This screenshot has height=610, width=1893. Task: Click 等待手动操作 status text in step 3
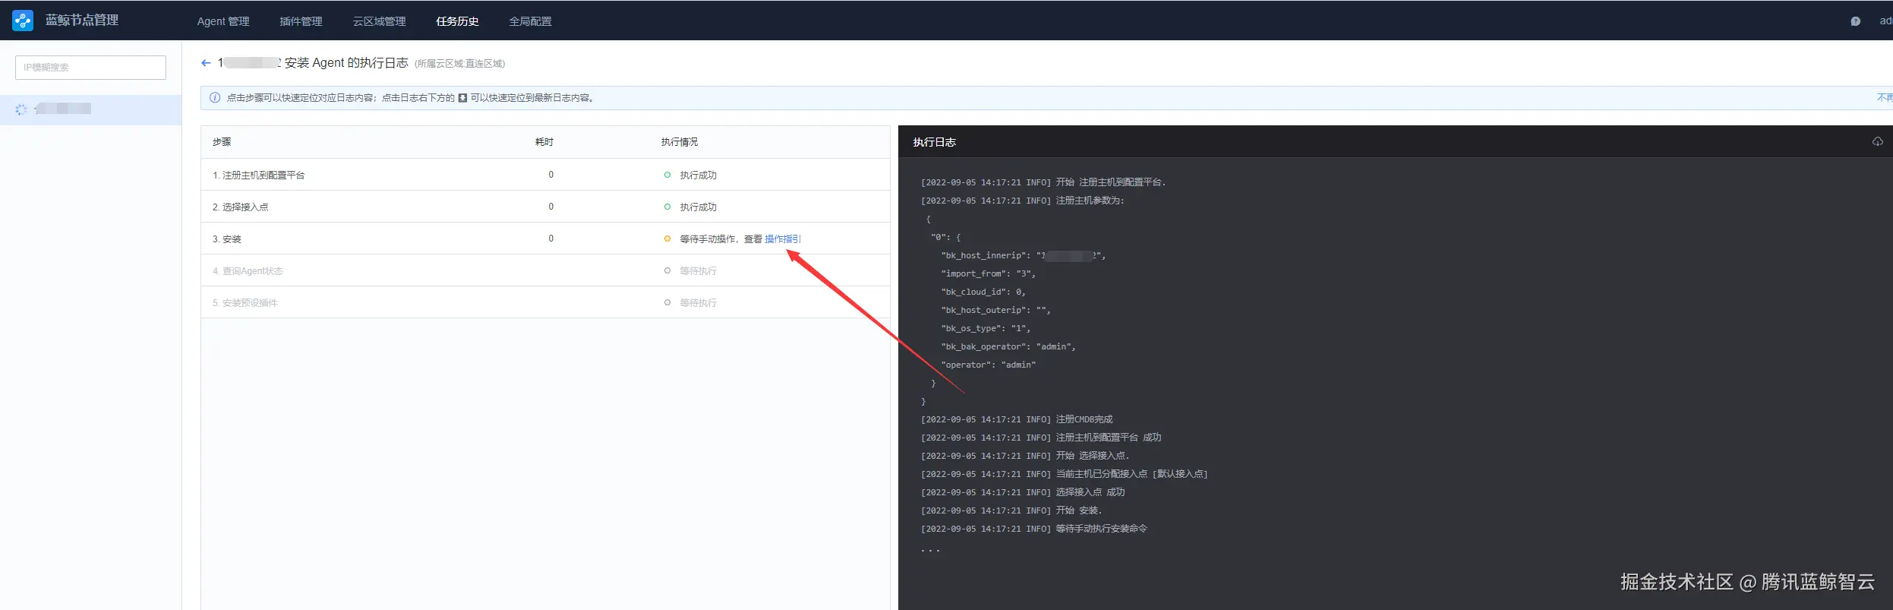707,239
